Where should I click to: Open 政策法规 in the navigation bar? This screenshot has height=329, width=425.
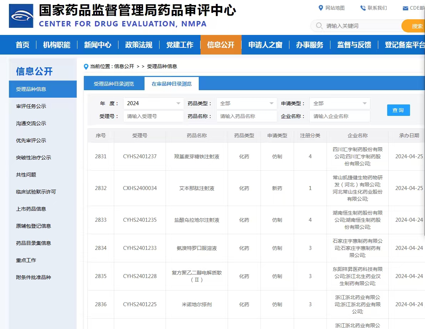(138, 45)
